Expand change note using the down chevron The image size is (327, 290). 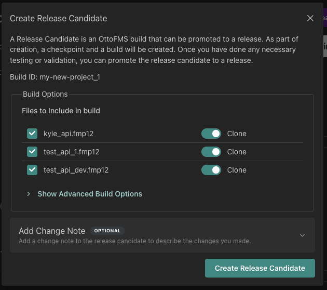point(302,235)
